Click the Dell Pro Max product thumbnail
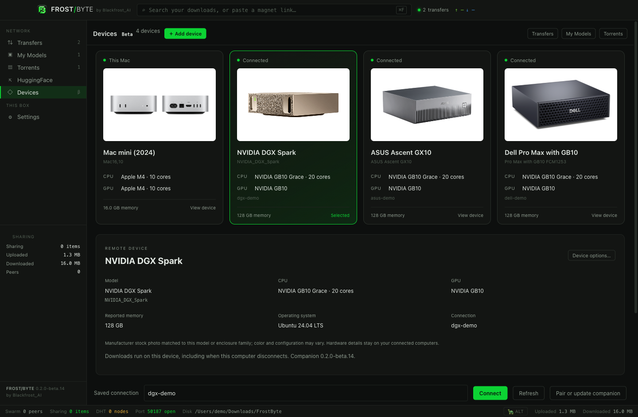Image resolution: width=638 pixels, height=417 pixels. 561,105
